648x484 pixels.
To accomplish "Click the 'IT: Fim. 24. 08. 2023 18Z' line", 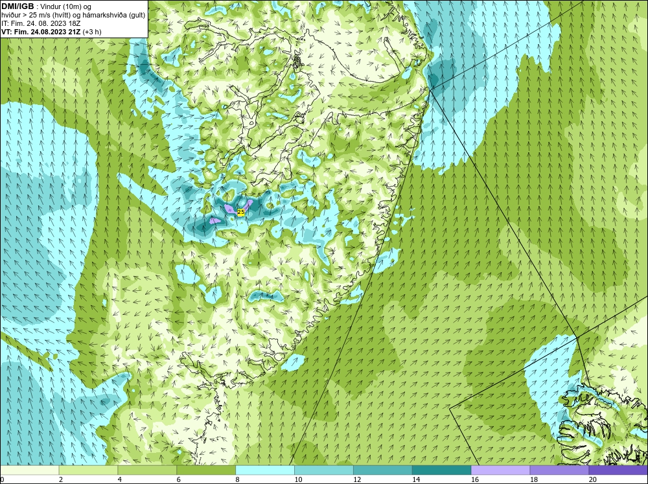I will pos(41,23).
